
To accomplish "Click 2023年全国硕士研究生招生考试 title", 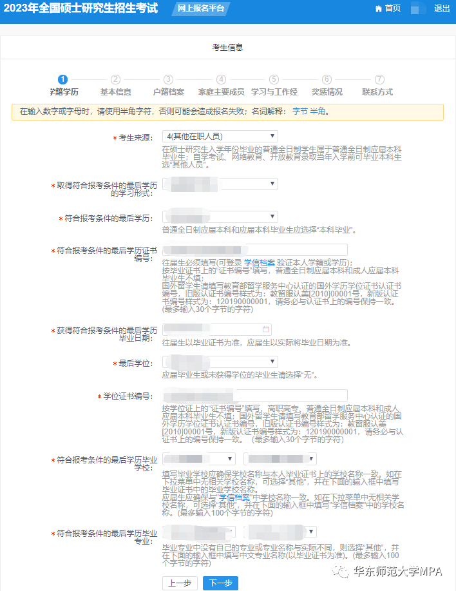I will [81, 8].
